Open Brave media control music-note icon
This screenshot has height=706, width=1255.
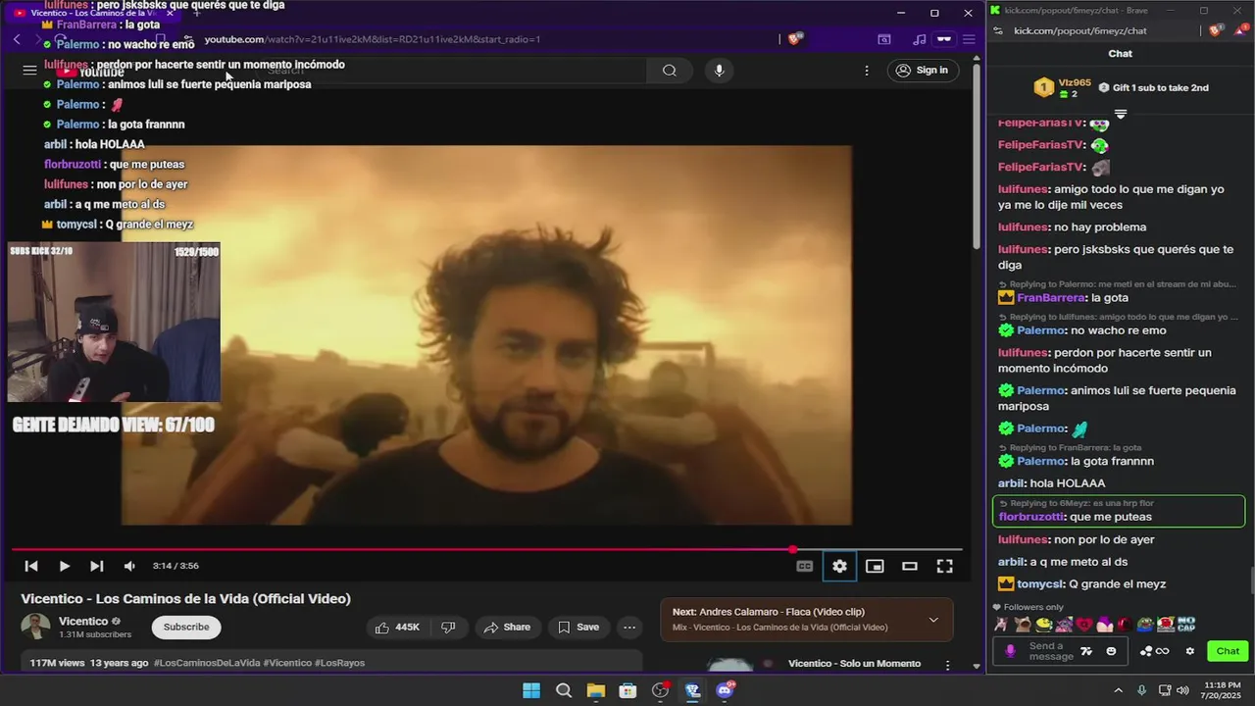coord(919,39)
